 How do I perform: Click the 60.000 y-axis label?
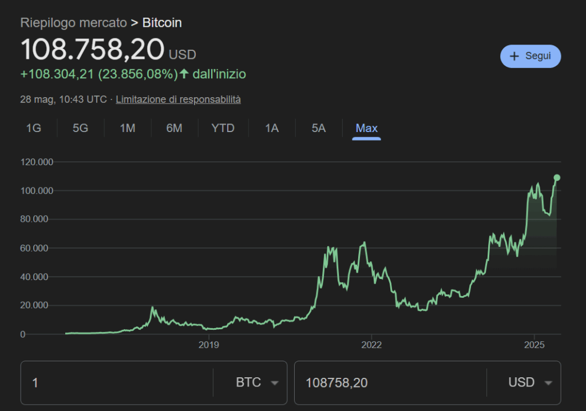point(34,248)
